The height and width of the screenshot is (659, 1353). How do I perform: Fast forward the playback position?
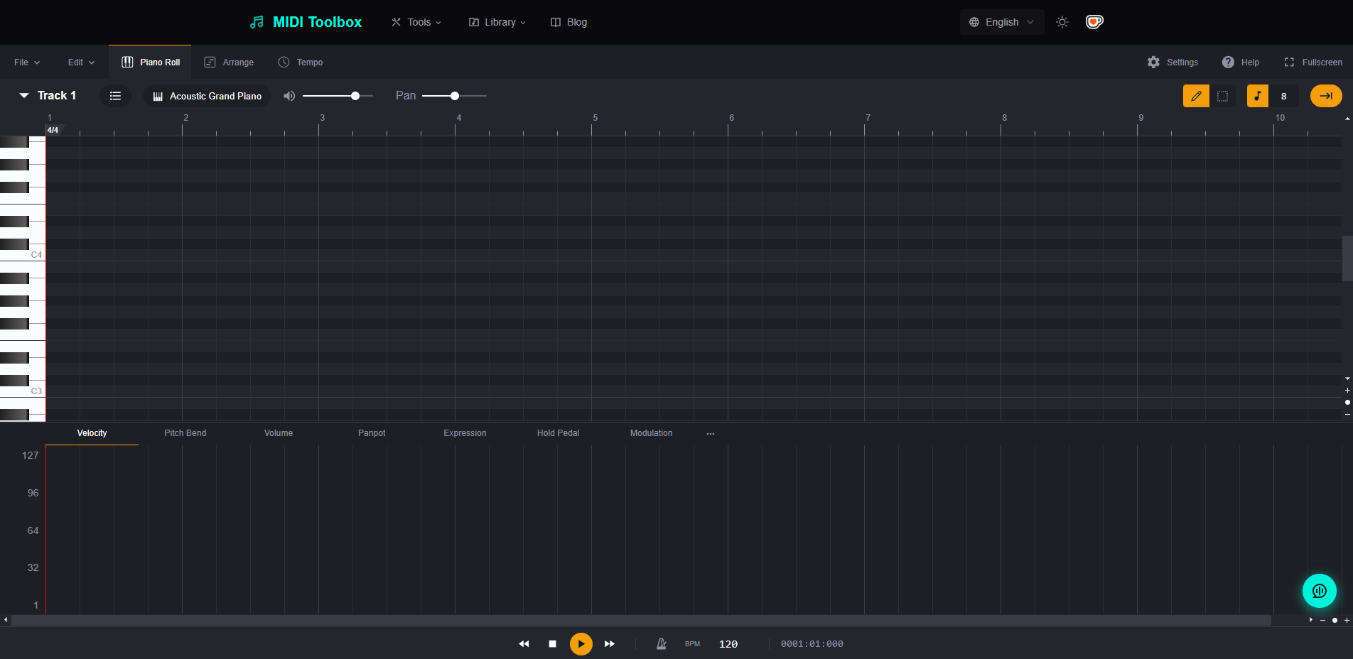[x=610, y=644]
